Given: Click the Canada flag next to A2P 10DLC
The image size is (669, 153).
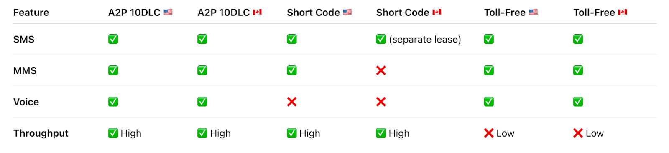Looking at the screenshot, I should click(x=257, y=12).
